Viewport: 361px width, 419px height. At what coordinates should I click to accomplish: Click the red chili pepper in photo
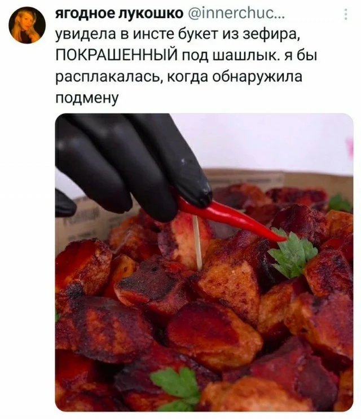pos(230,218)
